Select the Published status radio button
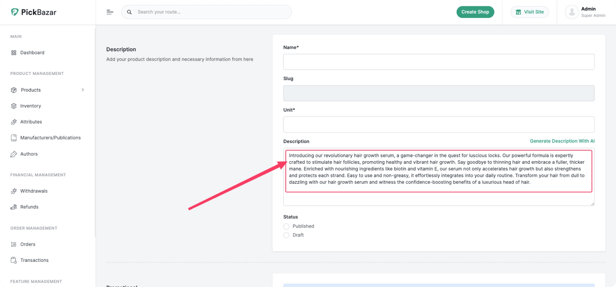Viewport: 616px width, 287px height. [286, 226]
